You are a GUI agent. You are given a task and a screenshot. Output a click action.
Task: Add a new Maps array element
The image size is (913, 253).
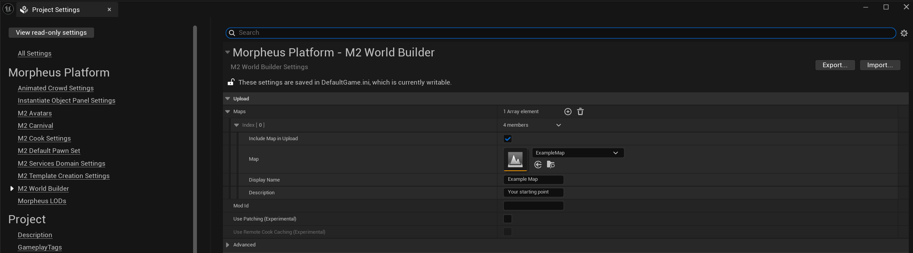pos(568,112)
